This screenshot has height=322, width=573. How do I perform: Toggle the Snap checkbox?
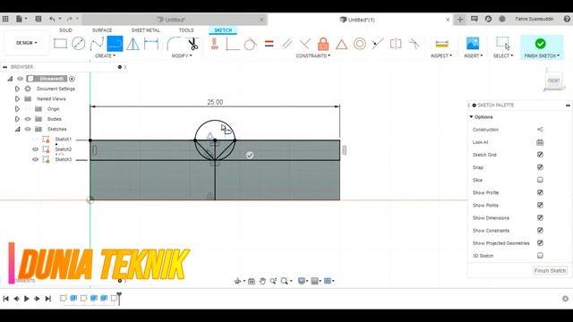click(540, 167)
